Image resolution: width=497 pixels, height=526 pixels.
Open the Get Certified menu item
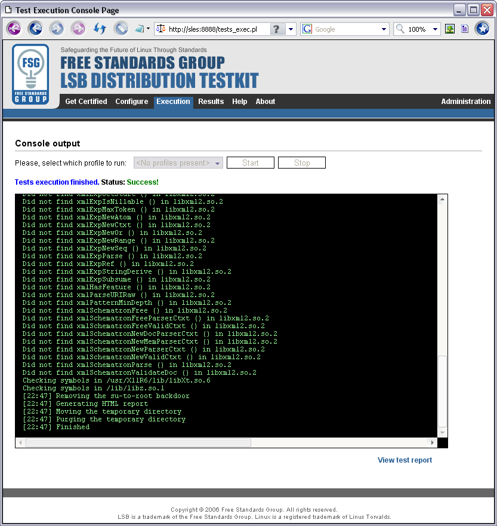[x=86, y=101]
